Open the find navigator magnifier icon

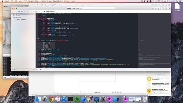click(x=25, y=11)
